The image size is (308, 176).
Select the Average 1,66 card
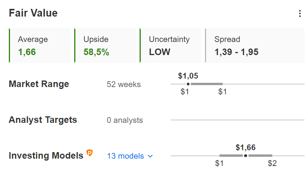tap(40, 45)
